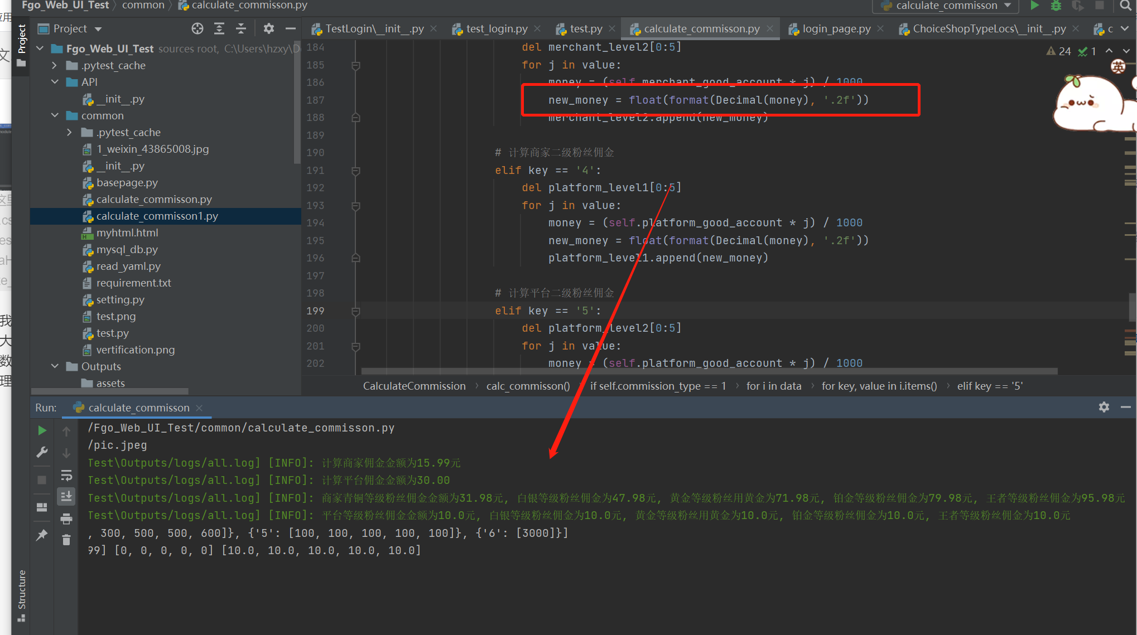Click calculate_commisson1.py in project panel
Image resolution: width=1137 pixels, height=635 pixels.
pos(156,215)
